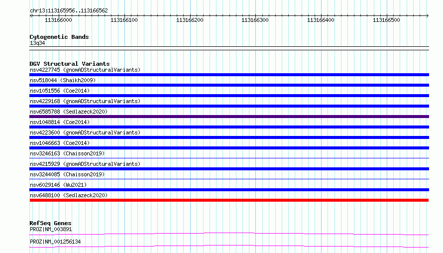Click the blue bar for nsv1048814
The width and height of the screenshot is (443, 253).
229,127
